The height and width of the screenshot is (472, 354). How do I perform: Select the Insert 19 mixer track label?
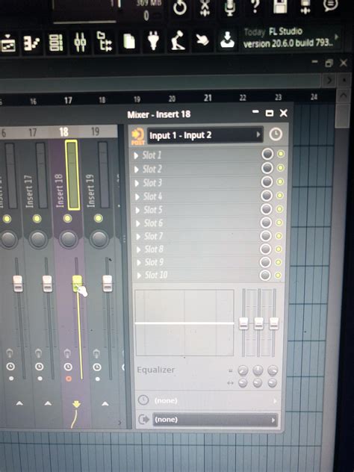[90, 190]
